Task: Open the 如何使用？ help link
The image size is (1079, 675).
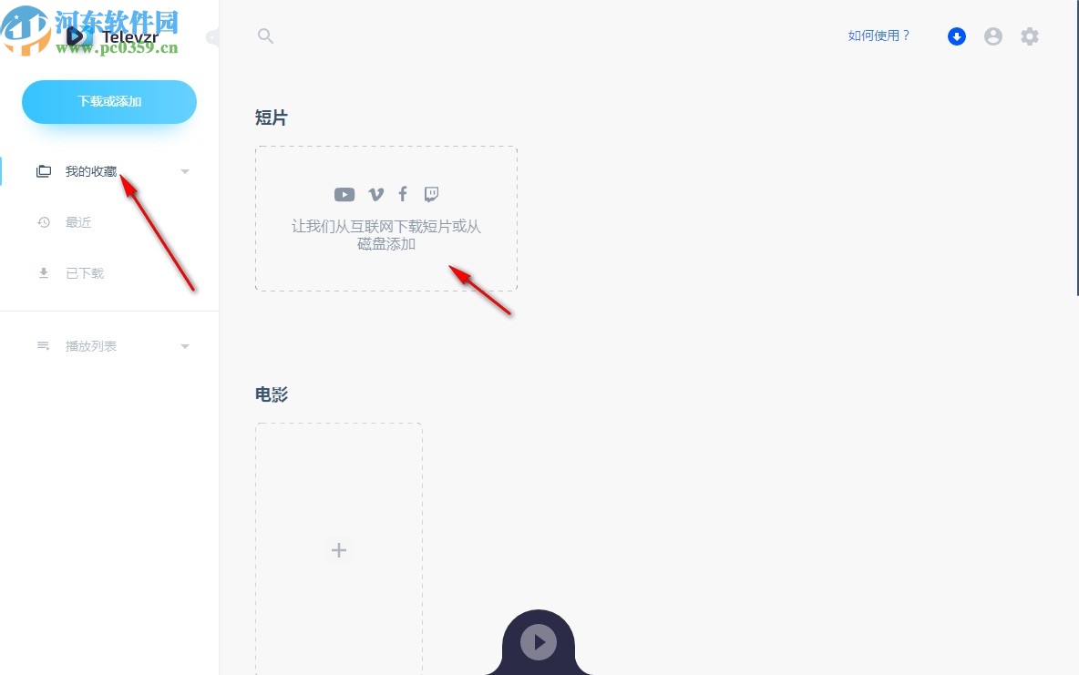Action: pos(879,36)
